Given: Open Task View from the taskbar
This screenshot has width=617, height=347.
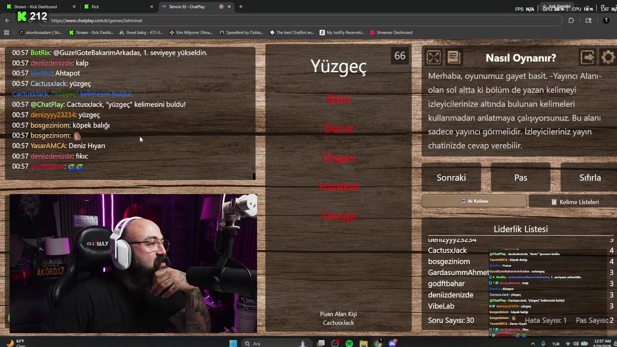Looking at the screenshot, I should (321, 343).
